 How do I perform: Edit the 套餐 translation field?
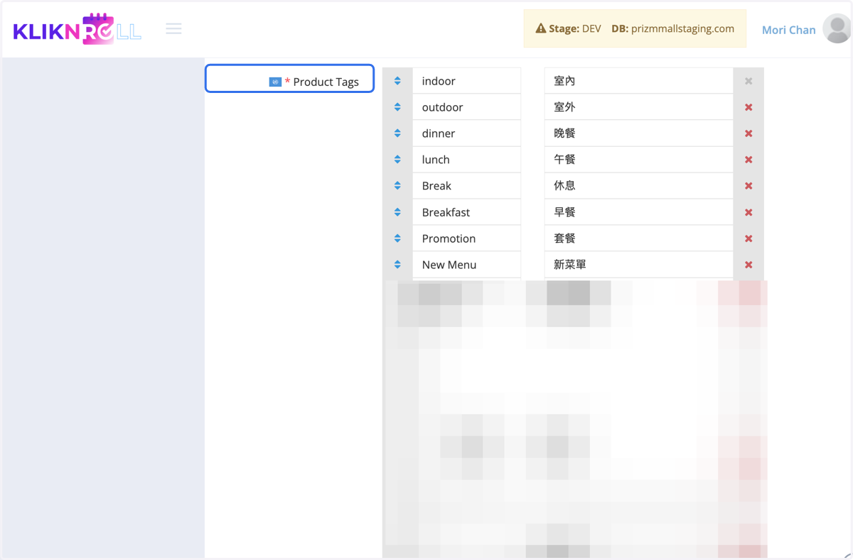coord(639,238)
